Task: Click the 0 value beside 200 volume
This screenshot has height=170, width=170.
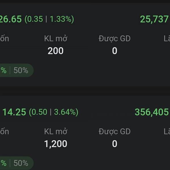Action: coord(114,51)
